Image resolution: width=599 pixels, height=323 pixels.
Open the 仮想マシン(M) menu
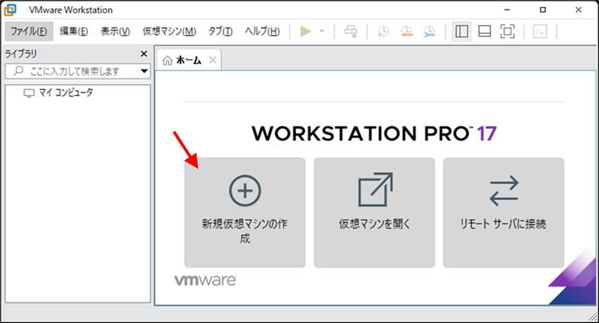[x=169, y=31]
